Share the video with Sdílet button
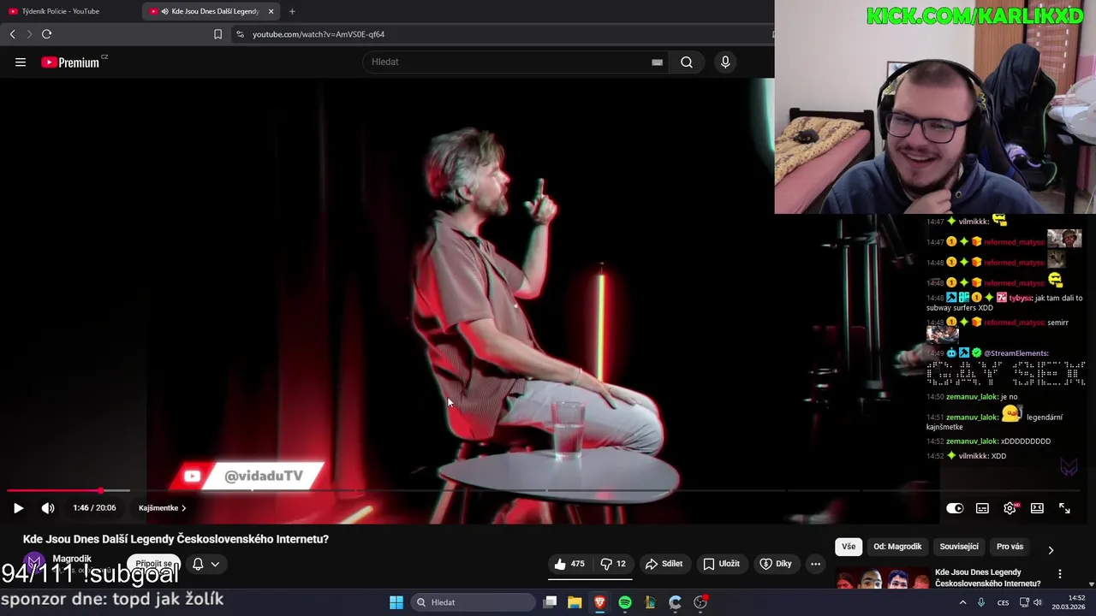 click(x=664, y=564)
